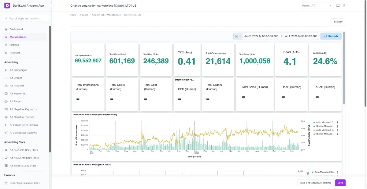Click the Seller Capitalization Daily bank icon
The image size is (367, 189).
point(6,183)
